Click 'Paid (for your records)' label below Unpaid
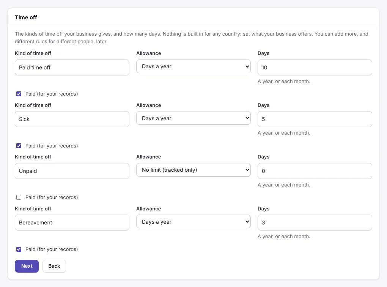The width and height of the screenshot is (387, 287). tap(52, 197)
